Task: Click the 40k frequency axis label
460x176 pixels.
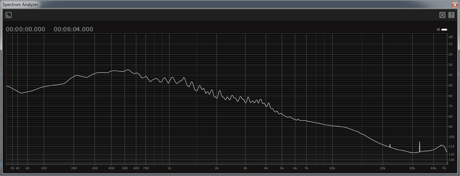Action: (433, 168)
